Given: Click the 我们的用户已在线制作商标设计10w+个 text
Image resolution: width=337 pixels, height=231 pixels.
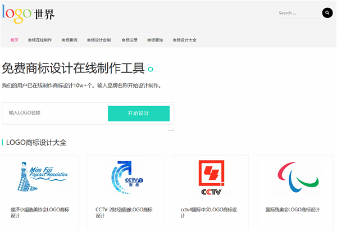Looking at the screenshot, I should point(48,85).
